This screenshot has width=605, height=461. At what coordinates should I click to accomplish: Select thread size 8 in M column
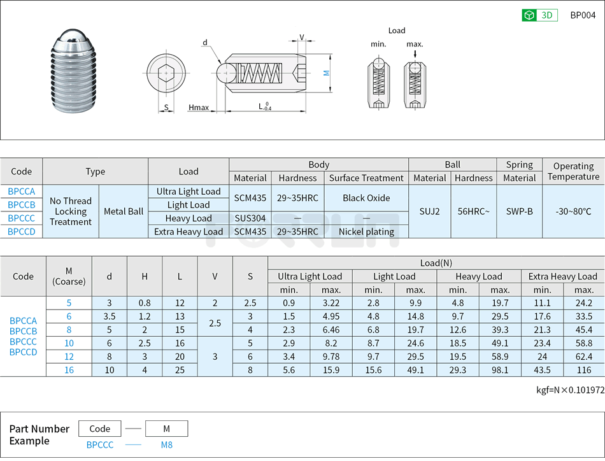pos(69,330)
